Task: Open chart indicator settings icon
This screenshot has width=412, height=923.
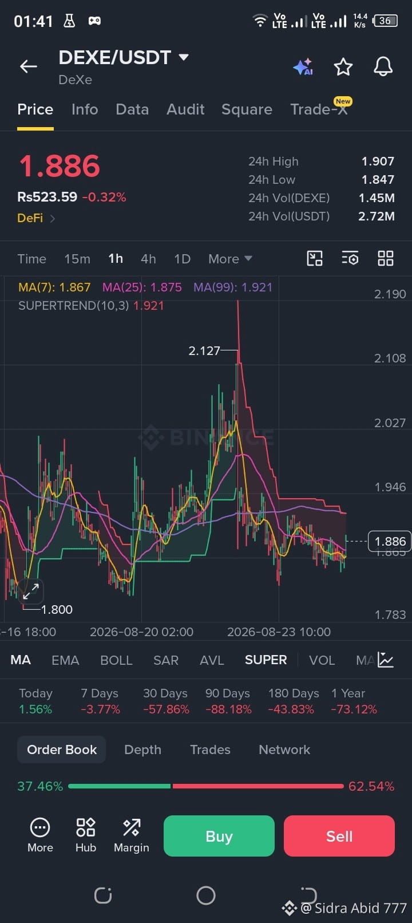Action: point(350,259)
